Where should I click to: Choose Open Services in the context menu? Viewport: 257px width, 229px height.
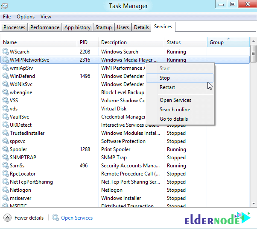[180, 100]
